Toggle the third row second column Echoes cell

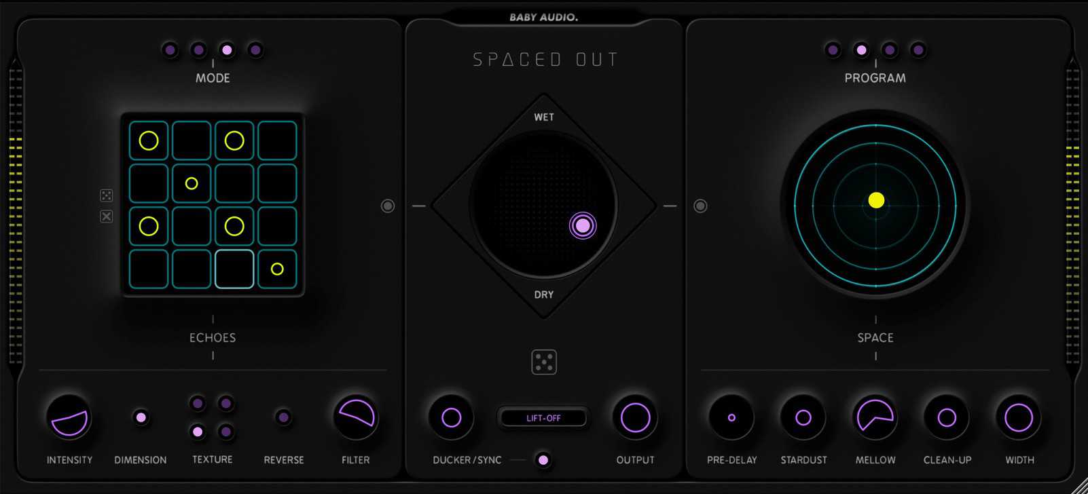coord(192,226)
